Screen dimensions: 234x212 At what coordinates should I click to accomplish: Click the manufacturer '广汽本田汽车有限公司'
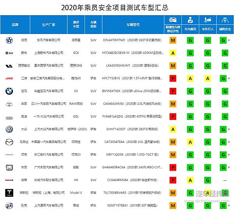click(x=49, y=167)
